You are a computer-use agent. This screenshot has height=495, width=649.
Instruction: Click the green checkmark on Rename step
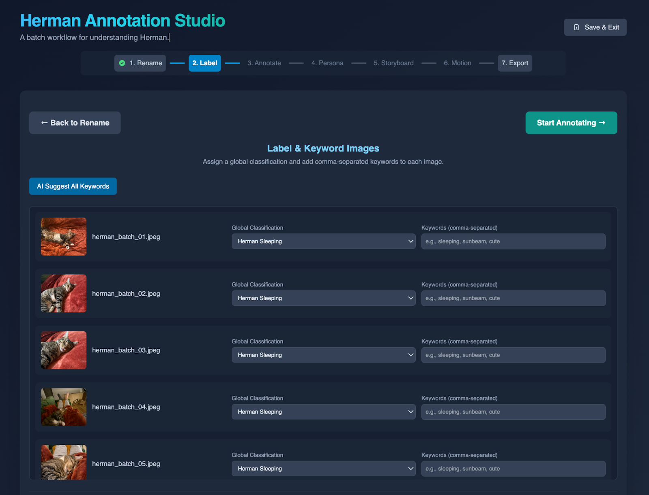click(122, 63)
